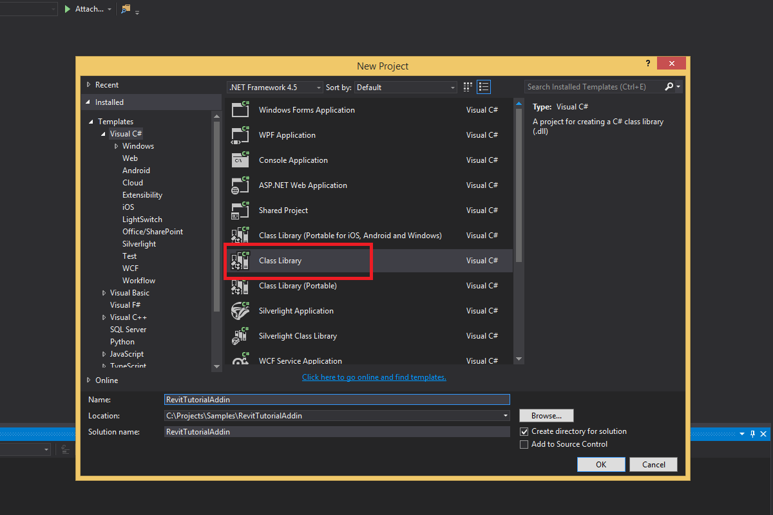Click OK to create the project
This screenshot has height=515, width=773.
pyautogui.click(x=601, y=464)
